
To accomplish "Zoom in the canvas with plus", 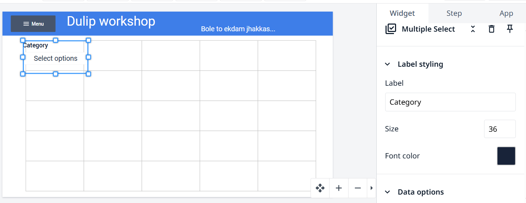I will point(339,188).
